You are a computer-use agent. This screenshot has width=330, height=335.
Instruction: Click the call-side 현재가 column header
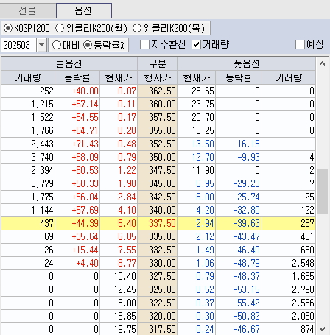click(119, 77)
